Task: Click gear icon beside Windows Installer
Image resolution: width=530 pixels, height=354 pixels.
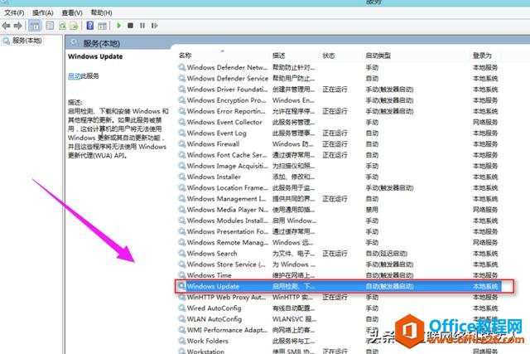Action: tap(182, 177)
